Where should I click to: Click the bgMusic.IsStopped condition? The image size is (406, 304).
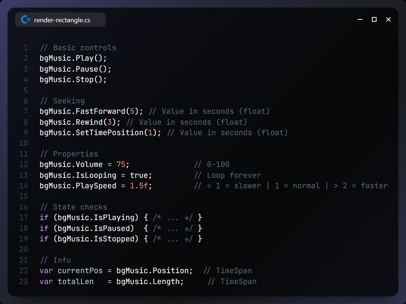point(96,239)
